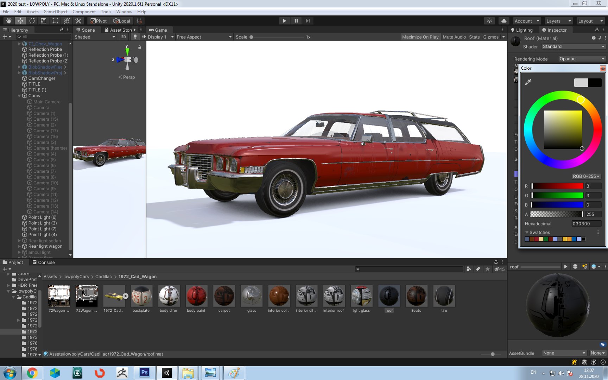The height and width of the screenshot is (380, 608).
Task: Open Chrome from the taskbar
Action: point(32,373)
